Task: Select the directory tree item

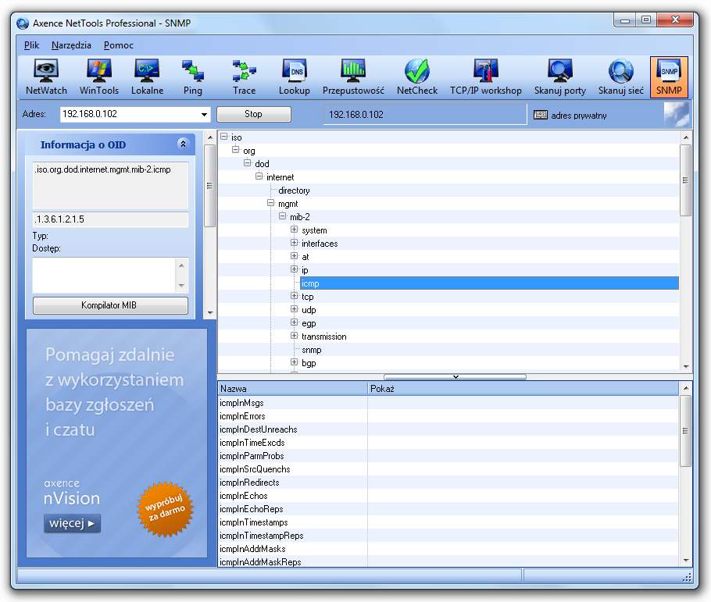Action: click(x=294, y=191)
